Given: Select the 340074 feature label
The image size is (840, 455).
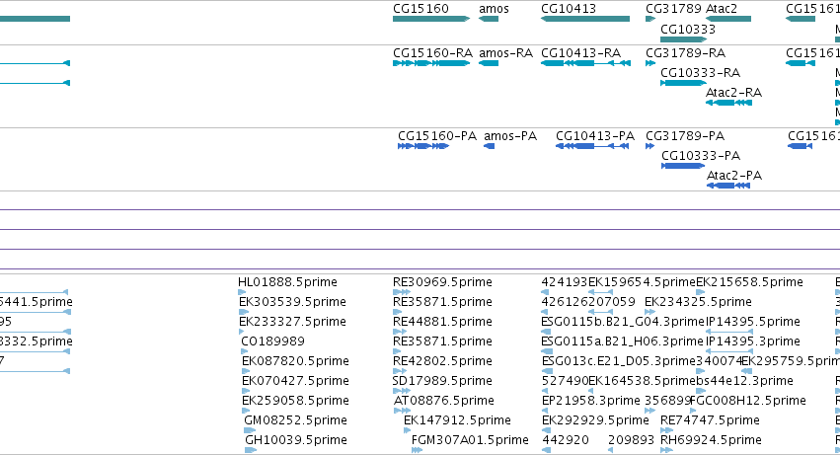Looking at the screenshot, I should click(x=719, y=361).
